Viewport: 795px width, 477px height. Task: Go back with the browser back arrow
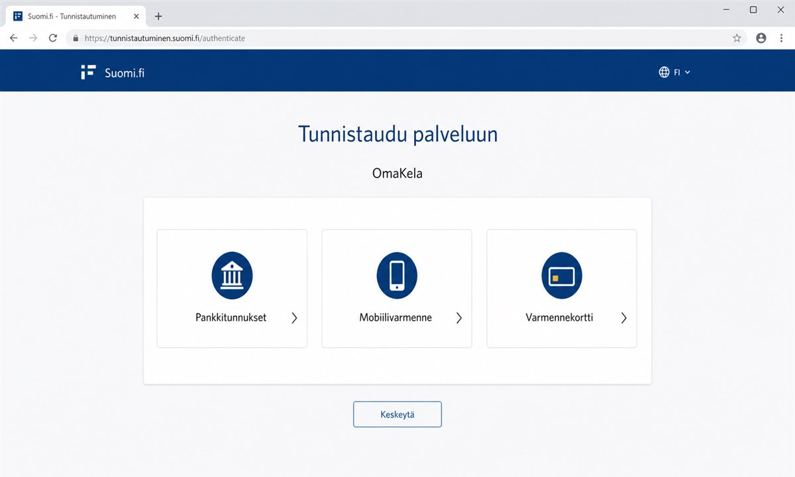pos(13,38)
